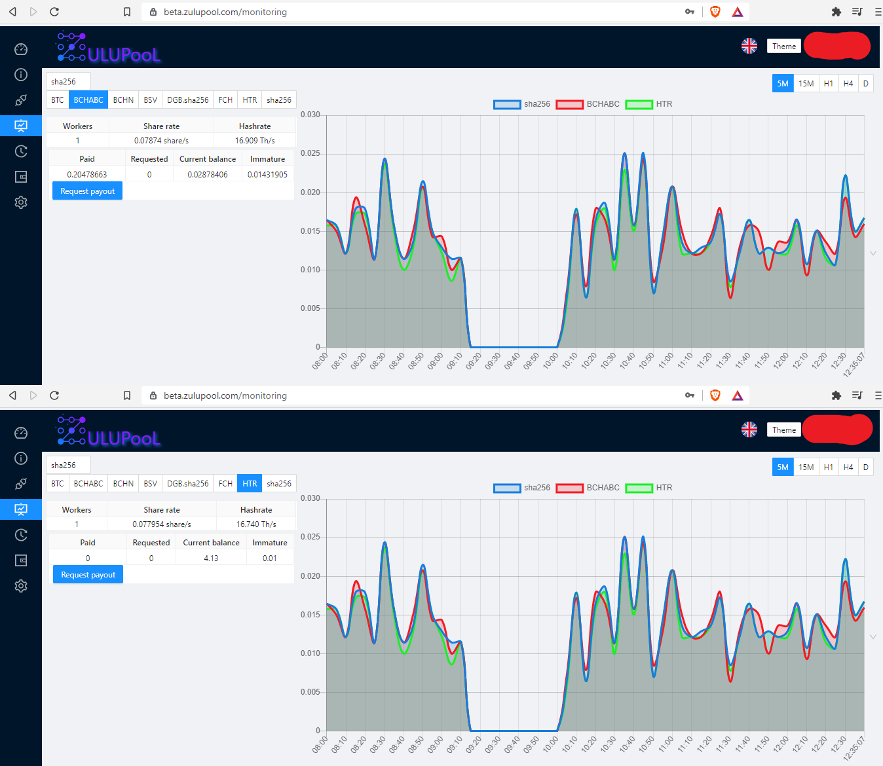
Task: Toggle HTR legend series in top chart
Action: tap(648, 104)
